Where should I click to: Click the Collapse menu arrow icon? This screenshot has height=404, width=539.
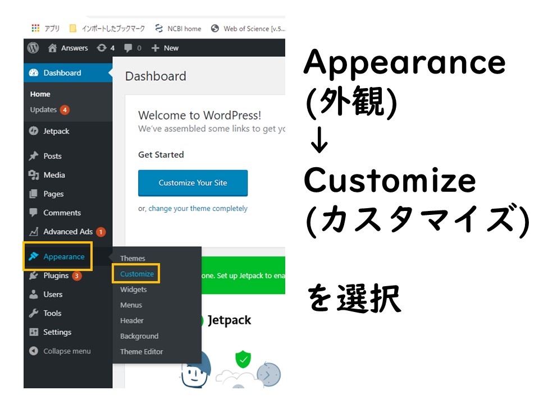(x=34, y=351)
